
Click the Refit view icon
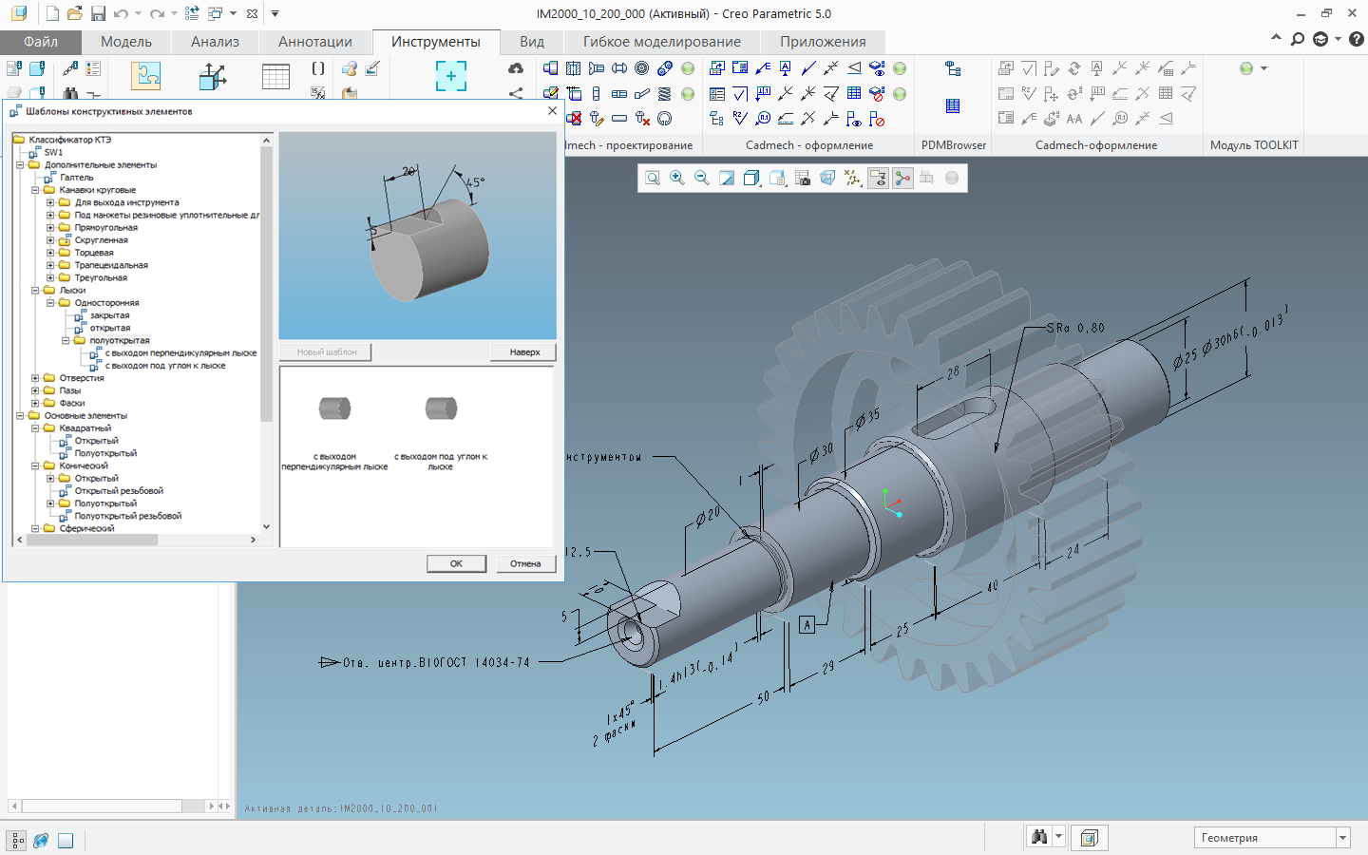(x=653, y=179)
